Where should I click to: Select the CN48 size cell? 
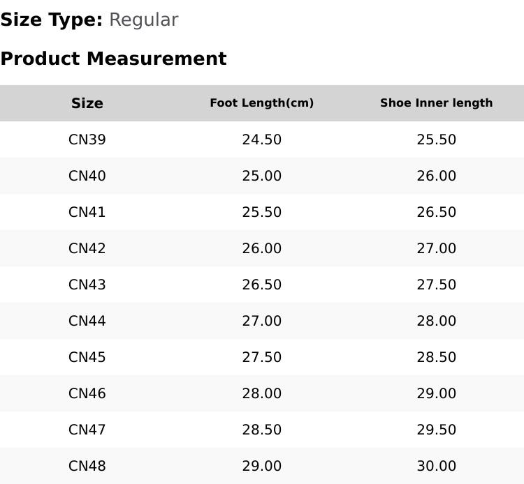pos(87,466)
